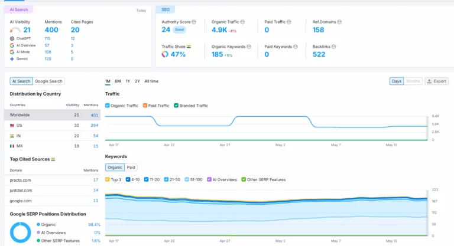Toggle Other SERP Features checkbox

point(244,179)
